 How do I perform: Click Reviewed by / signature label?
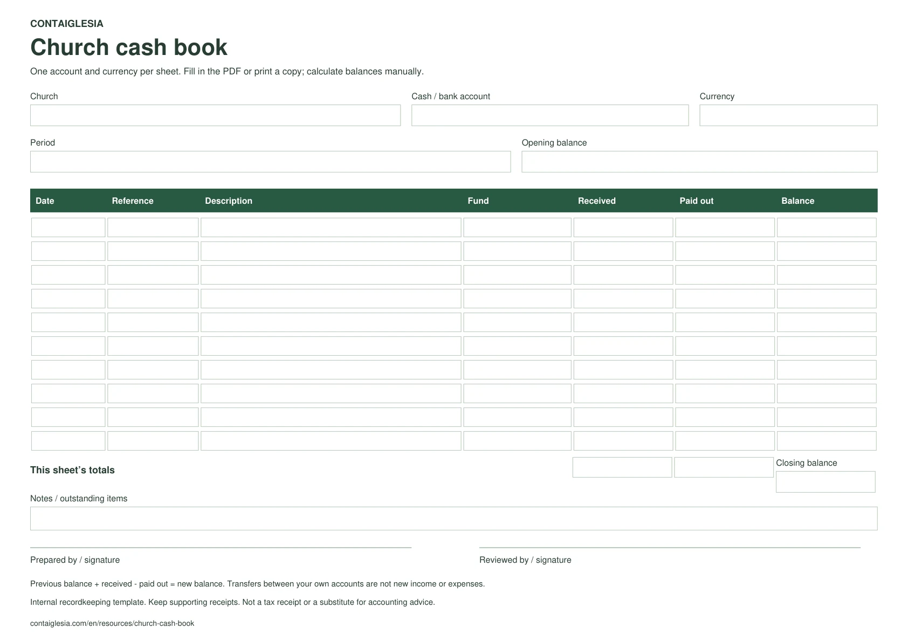coord(525,560)
